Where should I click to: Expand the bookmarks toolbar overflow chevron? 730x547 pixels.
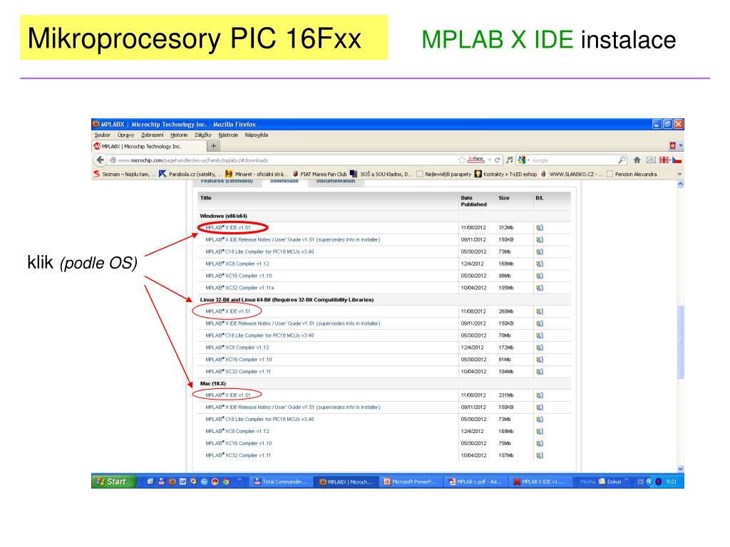click(679, 174)
